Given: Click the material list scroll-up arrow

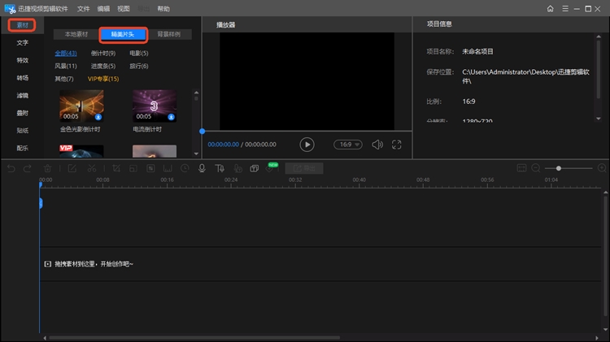Looking at the screenshot, I should (x=197, y=93).
